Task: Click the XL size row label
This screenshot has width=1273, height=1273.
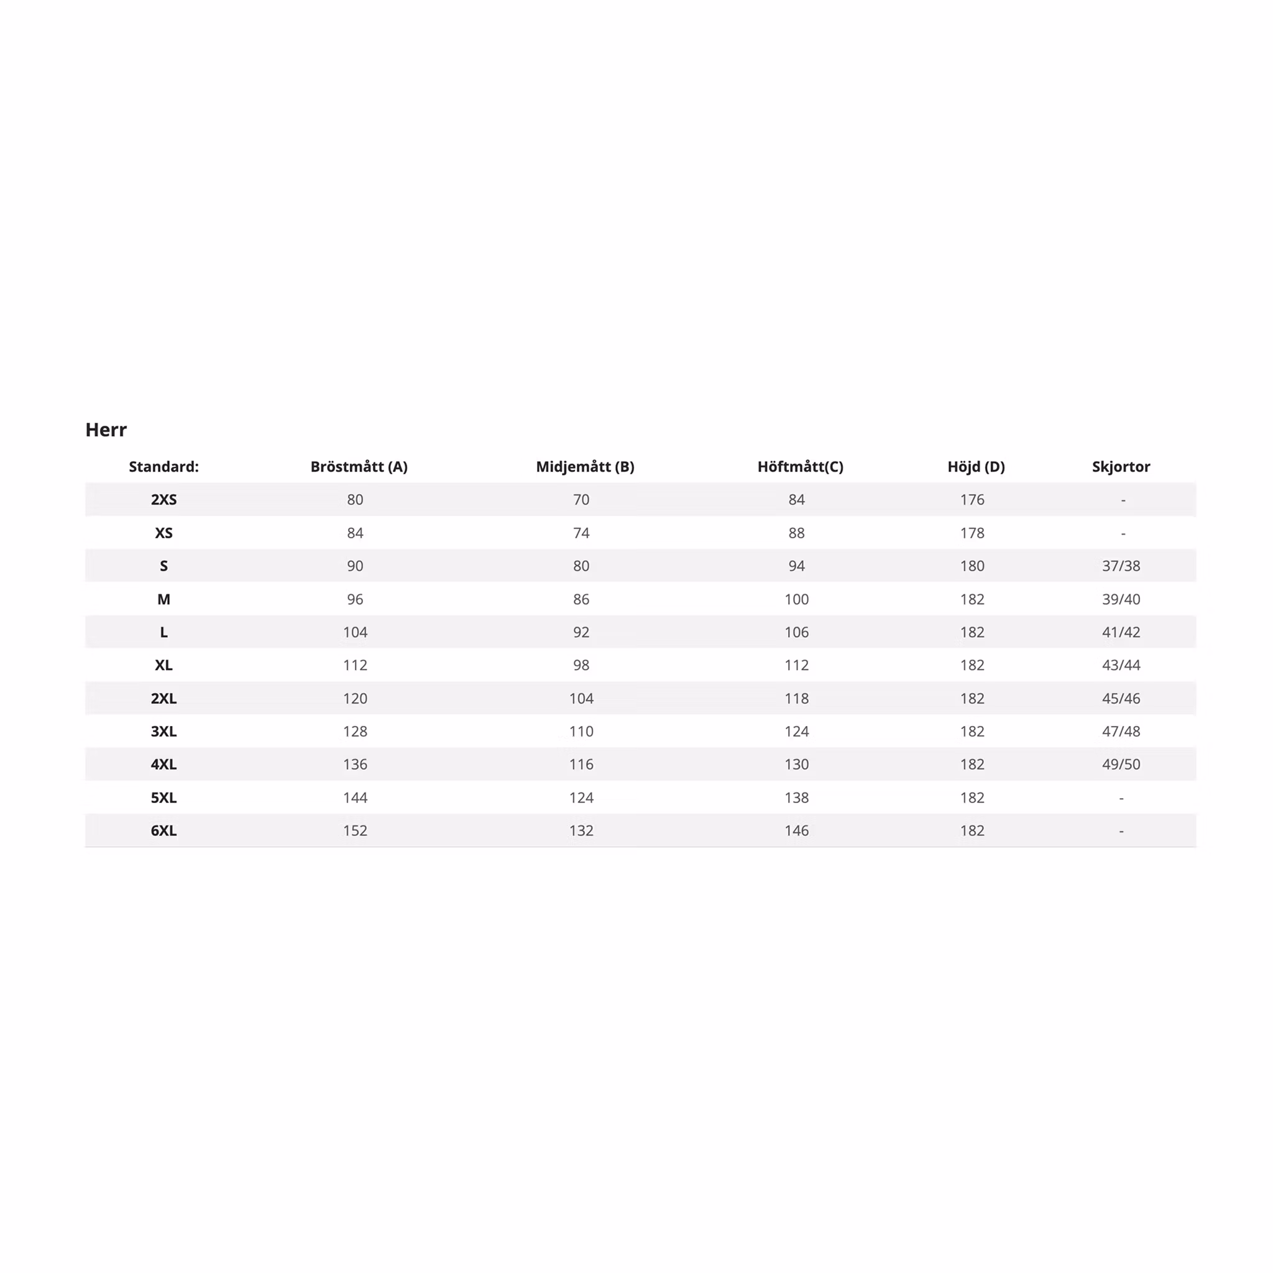Action: tap(163, 665)
